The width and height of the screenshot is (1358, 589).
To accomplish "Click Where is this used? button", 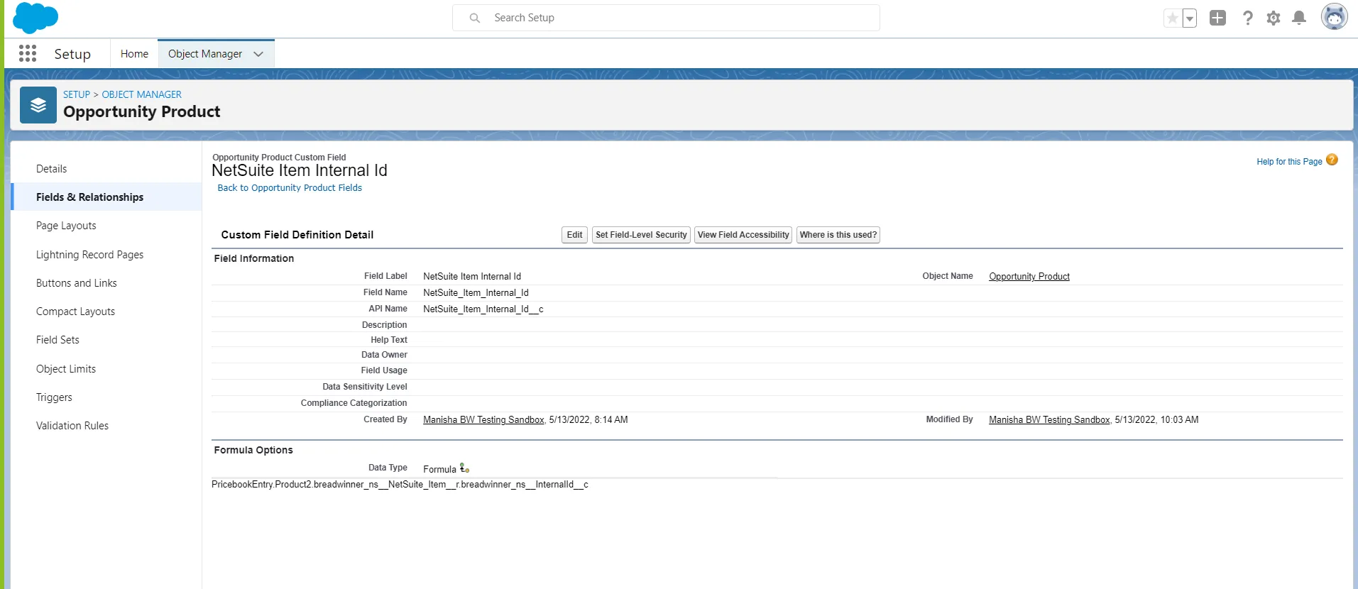I will (838, 235).
